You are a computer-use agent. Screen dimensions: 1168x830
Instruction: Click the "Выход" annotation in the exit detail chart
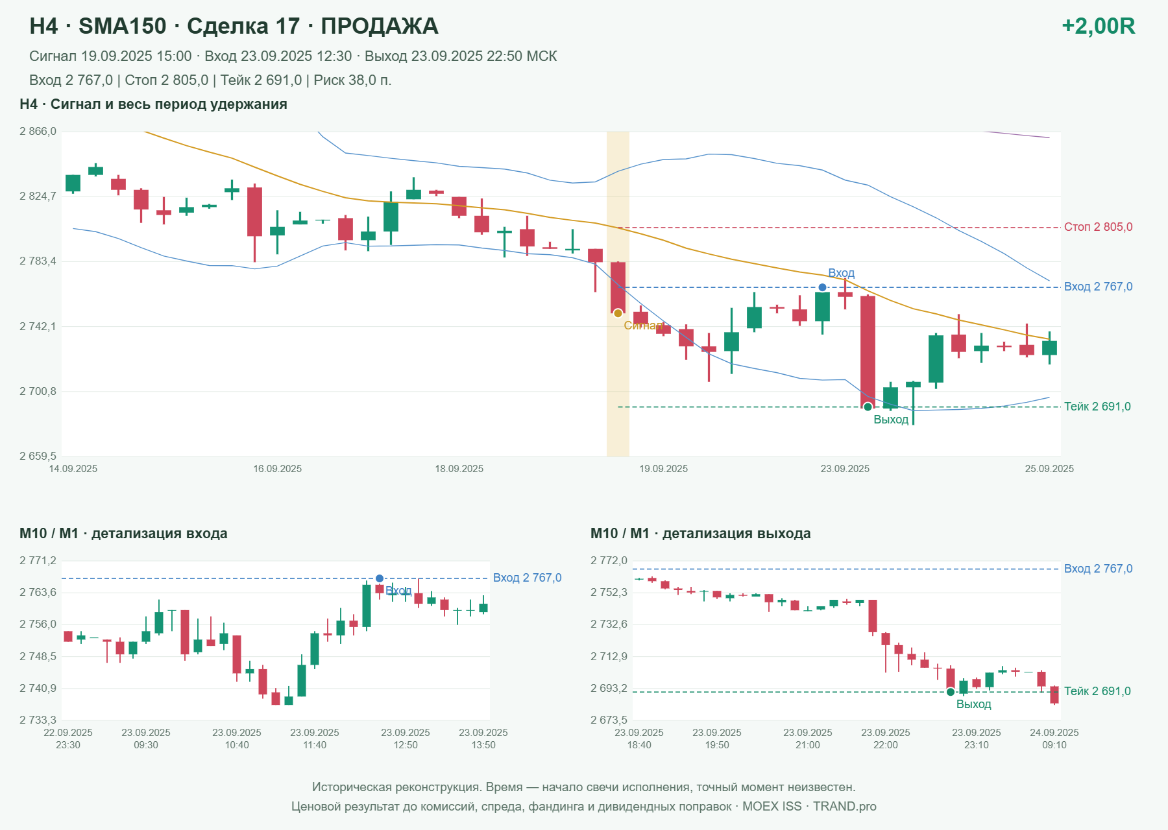pyautogui.click(x=973, y=704)
